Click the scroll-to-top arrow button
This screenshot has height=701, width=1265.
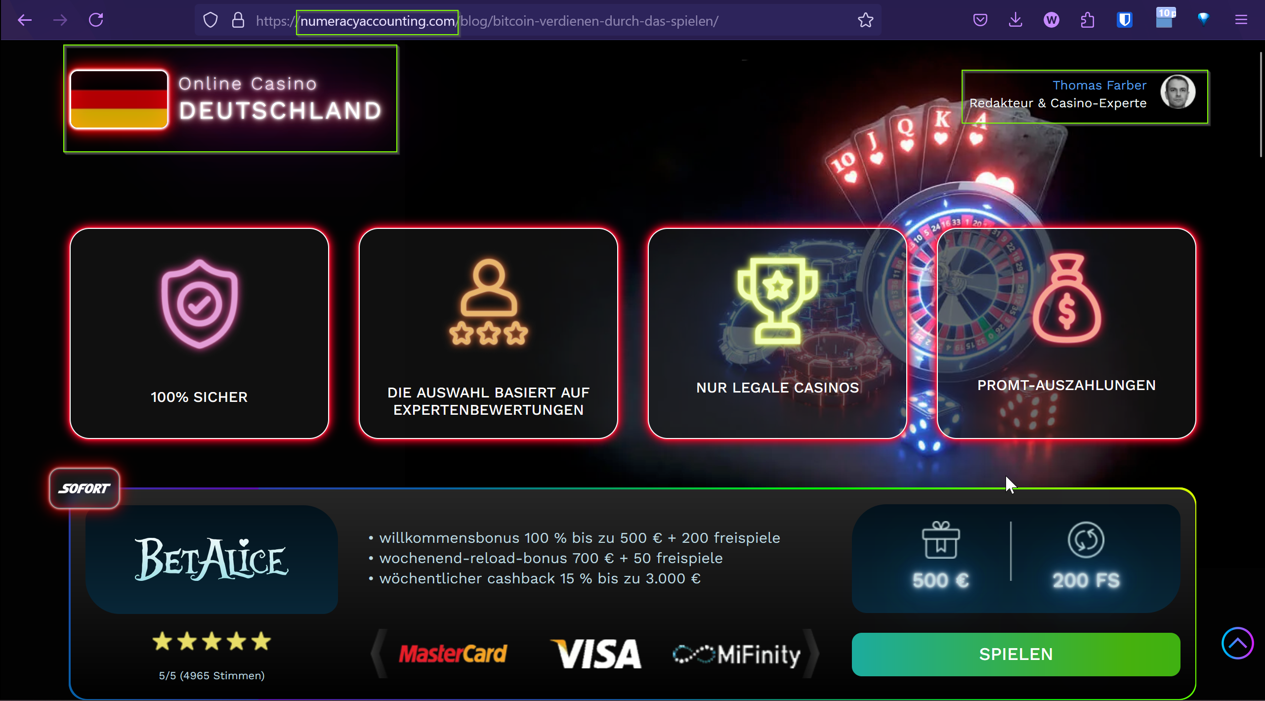(1237, 643)
